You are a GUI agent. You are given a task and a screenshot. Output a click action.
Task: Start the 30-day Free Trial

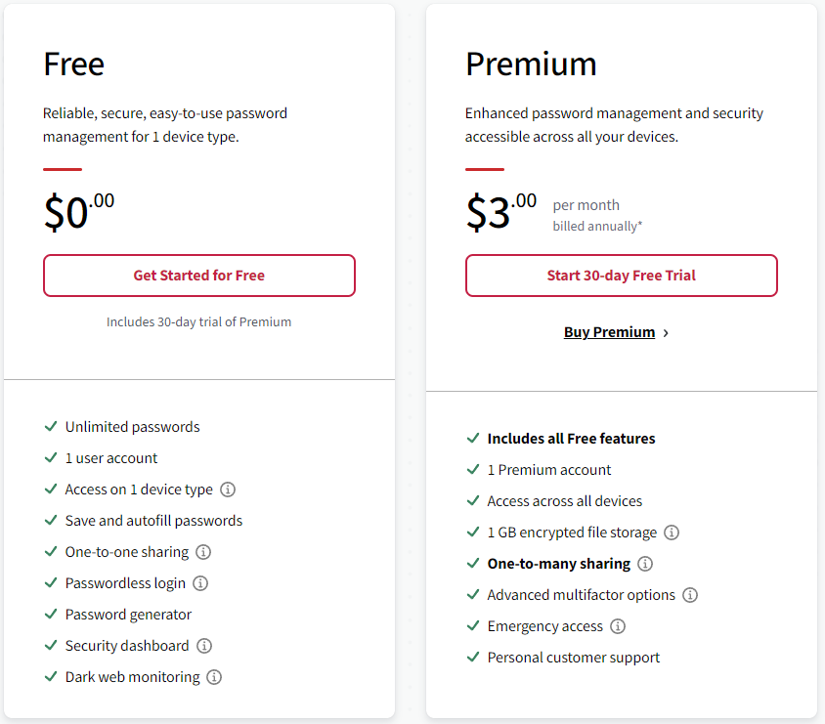pyautogui.click(x=621, y=276)
